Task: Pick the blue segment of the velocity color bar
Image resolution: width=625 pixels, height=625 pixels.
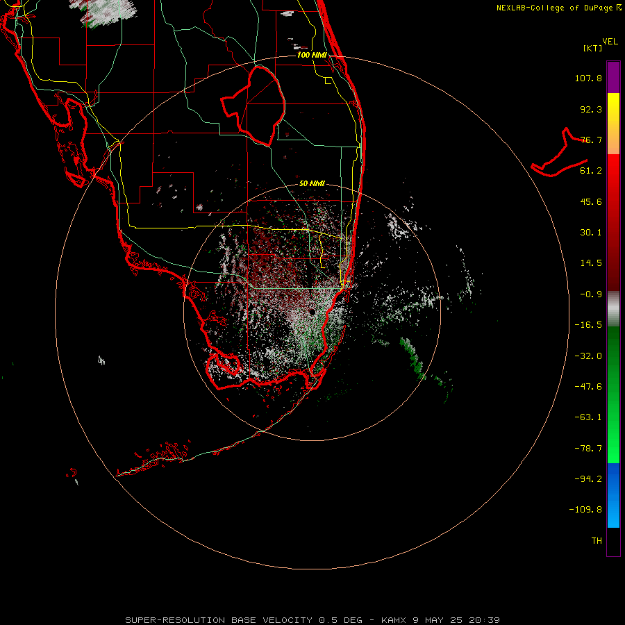Action: [613, 495]
